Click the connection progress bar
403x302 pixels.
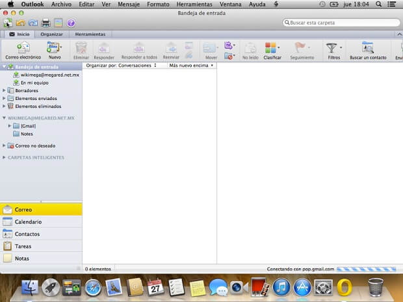(x=366, y=269)
